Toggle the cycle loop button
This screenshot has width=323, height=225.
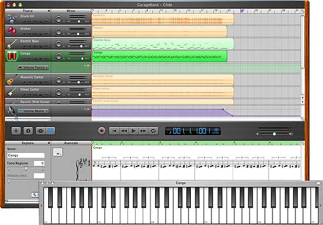[x=153, y=131]
